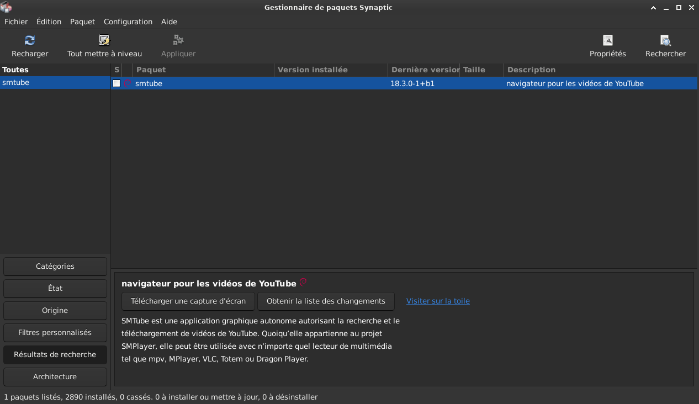Select smtube in the left filter list
699x404 pixels.
point(16,82)
